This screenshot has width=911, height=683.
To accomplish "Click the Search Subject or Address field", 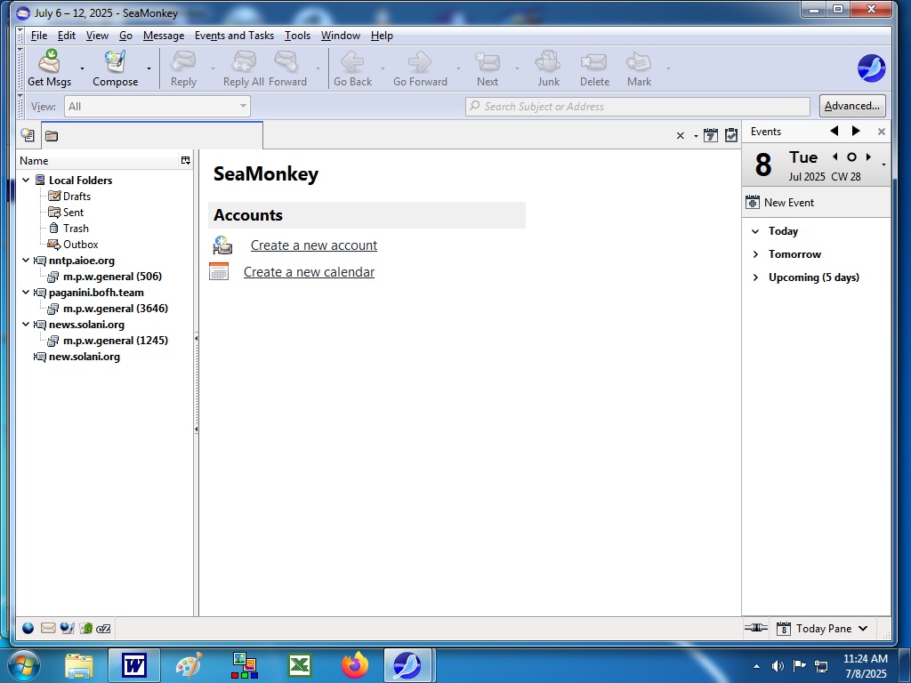I will [x=637, y=107].
